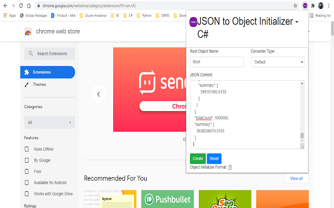Click the green Create button

[198, 159]
